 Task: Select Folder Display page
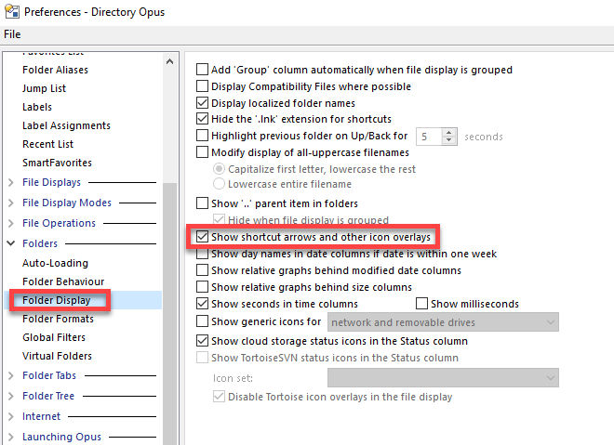pyautogui.click(x=57, y=300)
